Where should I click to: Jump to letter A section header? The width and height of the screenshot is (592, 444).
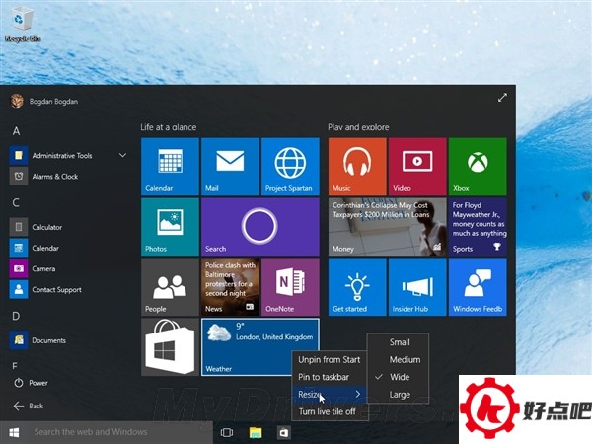point(16,131)
